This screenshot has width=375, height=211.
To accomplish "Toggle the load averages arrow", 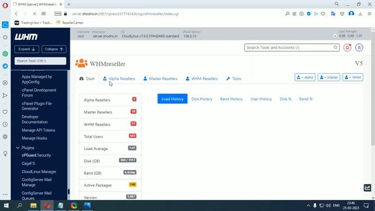I will (335, 36).
